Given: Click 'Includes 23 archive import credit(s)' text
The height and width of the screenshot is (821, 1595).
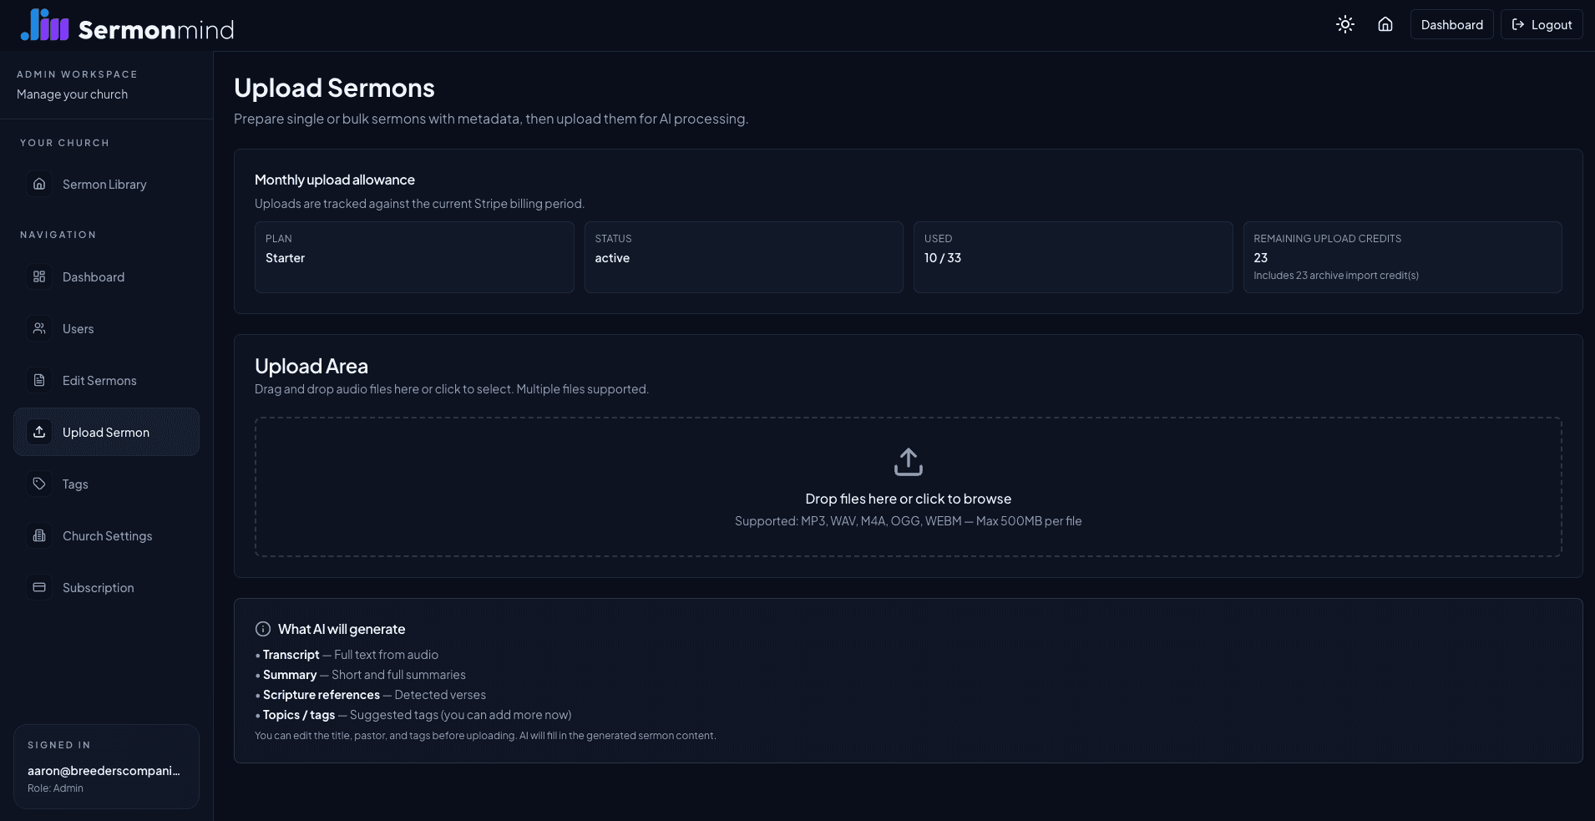Looking at the screenshot, I should (x=1336, y=276).
